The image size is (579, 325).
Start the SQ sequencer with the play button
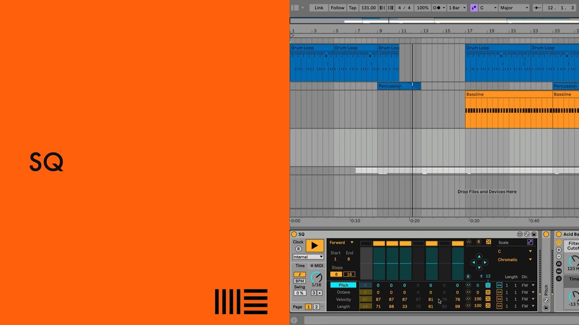[x=315, y=246]
